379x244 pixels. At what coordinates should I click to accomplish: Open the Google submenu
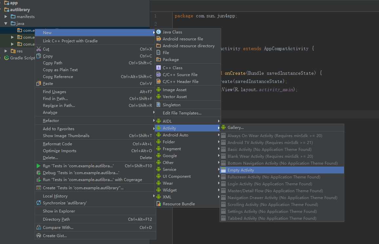pos(188,156)
